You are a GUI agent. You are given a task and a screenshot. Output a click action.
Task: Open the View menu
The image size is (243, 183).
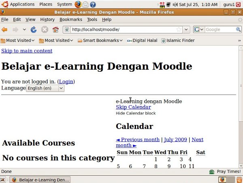click(30, 20)
